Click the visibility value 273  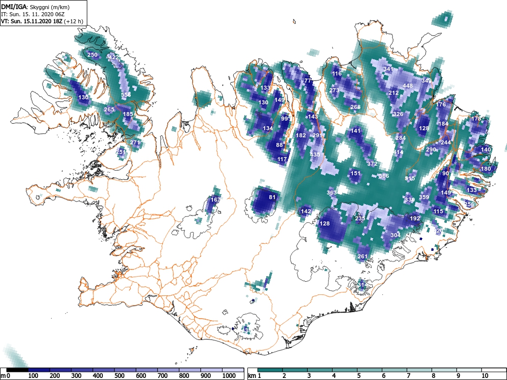pyautogui.click(x=334, y=90)
